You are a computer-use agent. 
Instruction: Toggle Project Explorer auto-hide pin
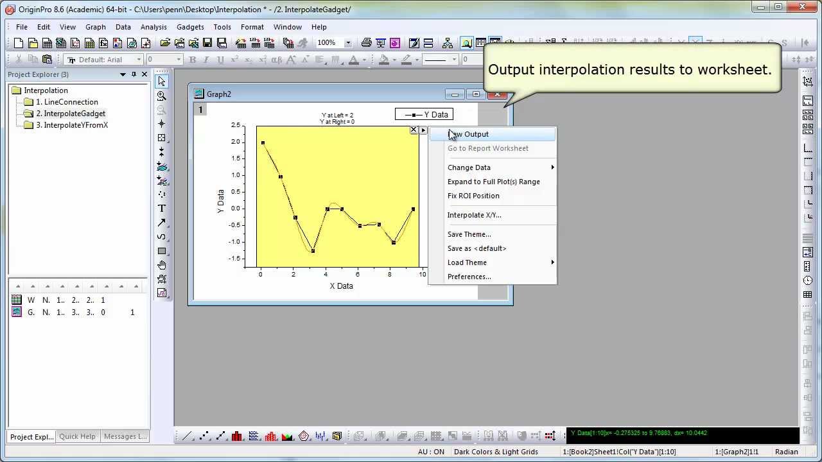tap(134, 74)
